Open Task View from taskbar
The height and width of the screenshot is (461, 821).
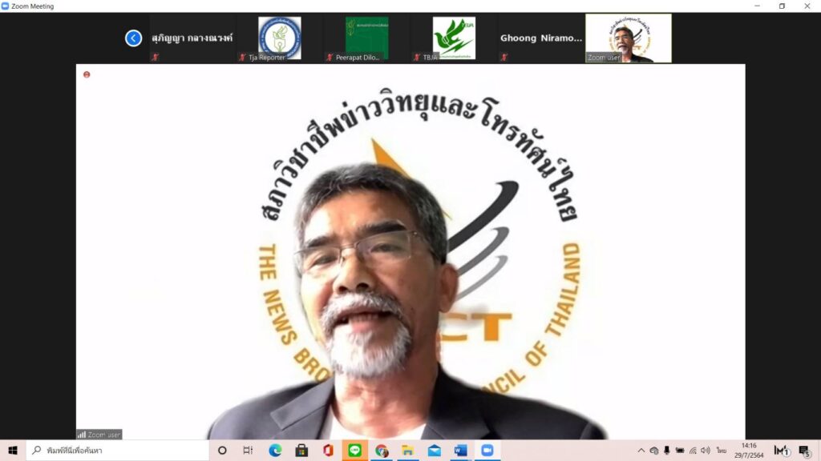pos(248,451)
